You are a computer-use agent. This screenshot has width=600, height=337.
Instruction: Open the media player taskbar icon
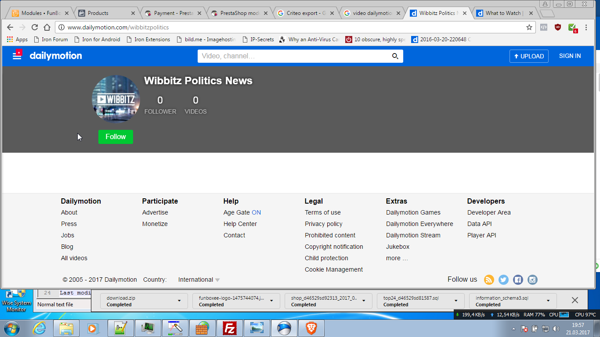pos(93,328)
